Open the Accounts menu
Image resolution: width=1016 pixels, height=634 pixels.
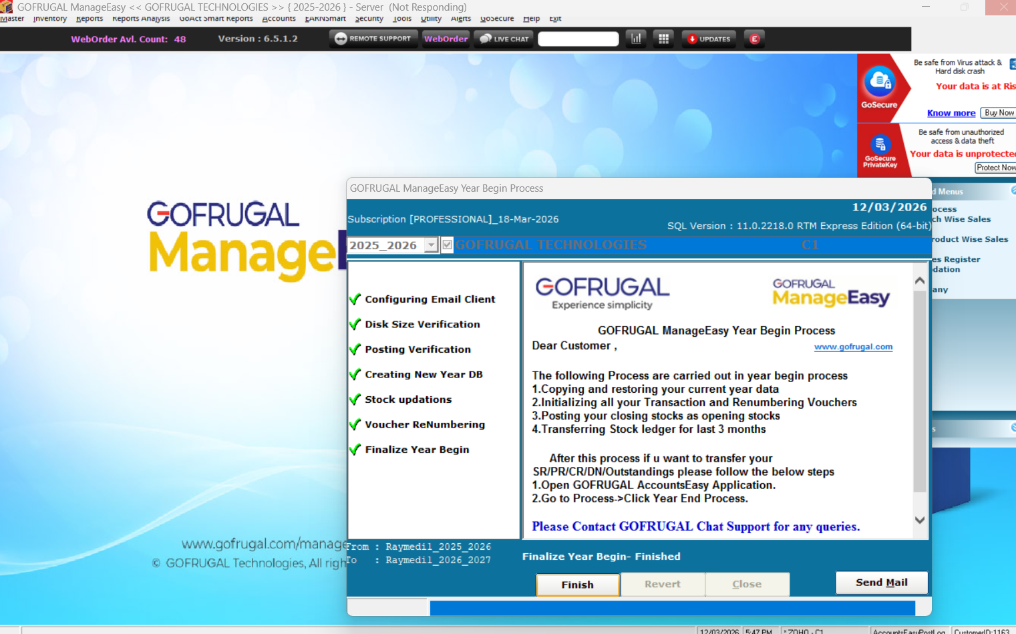[x=279, y=19]
